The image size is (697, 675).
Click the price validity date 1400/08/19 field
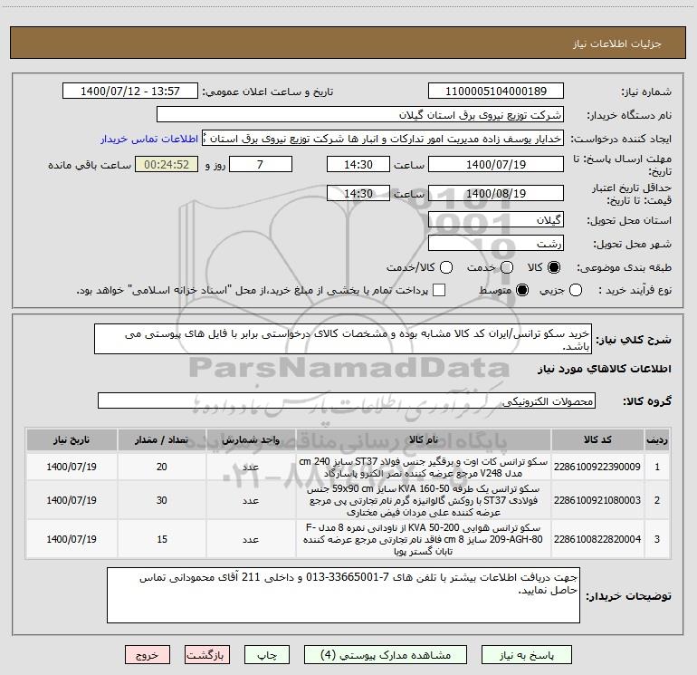pyautogui.click(x=496, y=193)
